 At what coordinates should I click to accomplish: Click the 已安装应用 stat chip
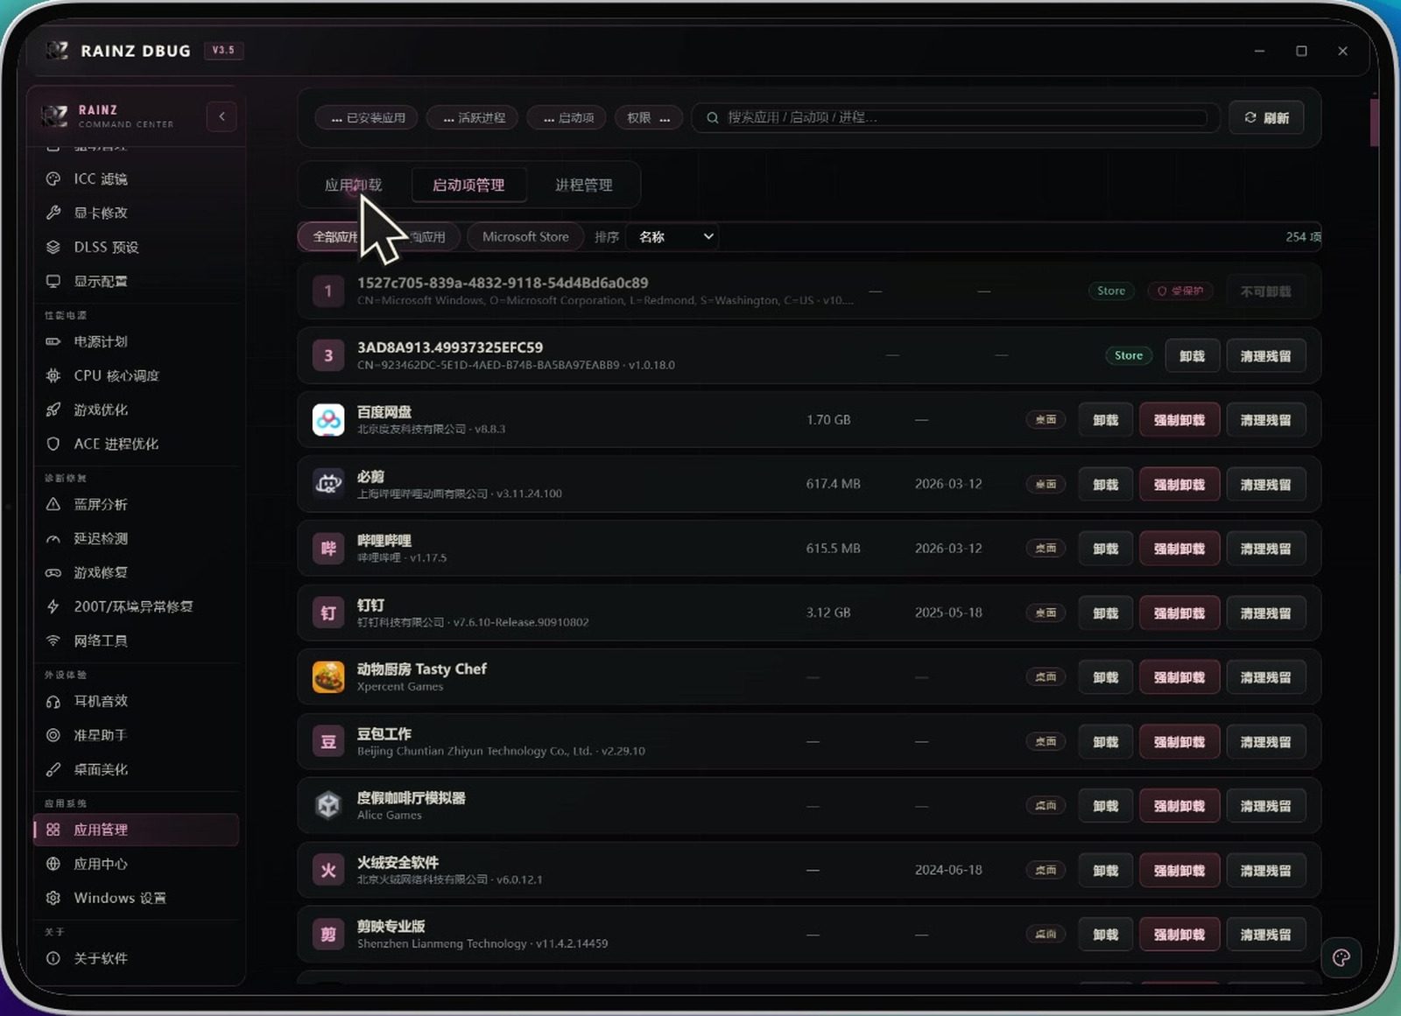coord(368,117)
